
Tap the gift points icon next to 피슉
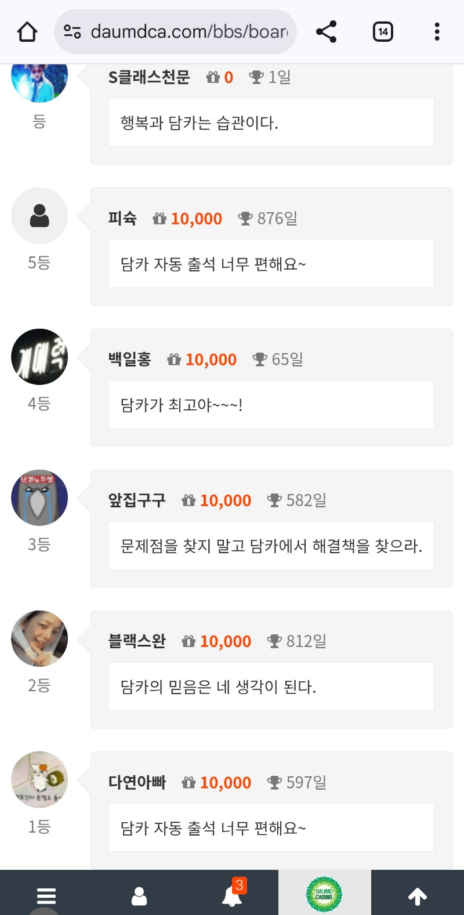click(x=159, y=219)
